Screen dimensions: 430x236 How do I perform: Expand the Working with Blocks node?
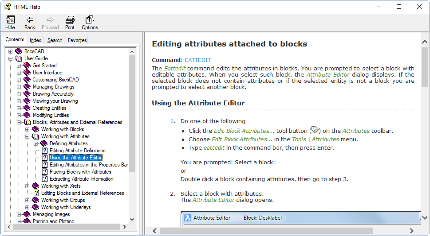tap(27, 129)
